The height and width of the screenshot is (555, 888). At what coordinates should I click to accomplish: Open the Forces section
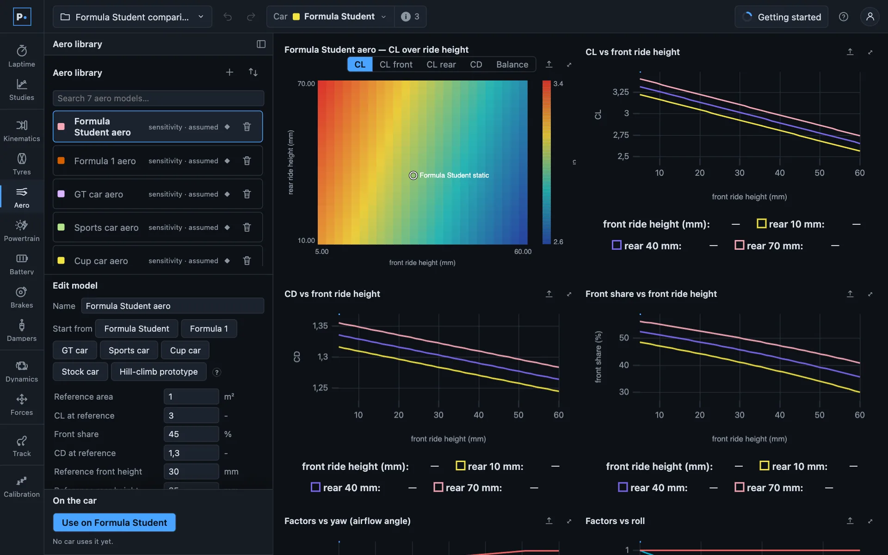pyautogui.click(x=22, y=405)
